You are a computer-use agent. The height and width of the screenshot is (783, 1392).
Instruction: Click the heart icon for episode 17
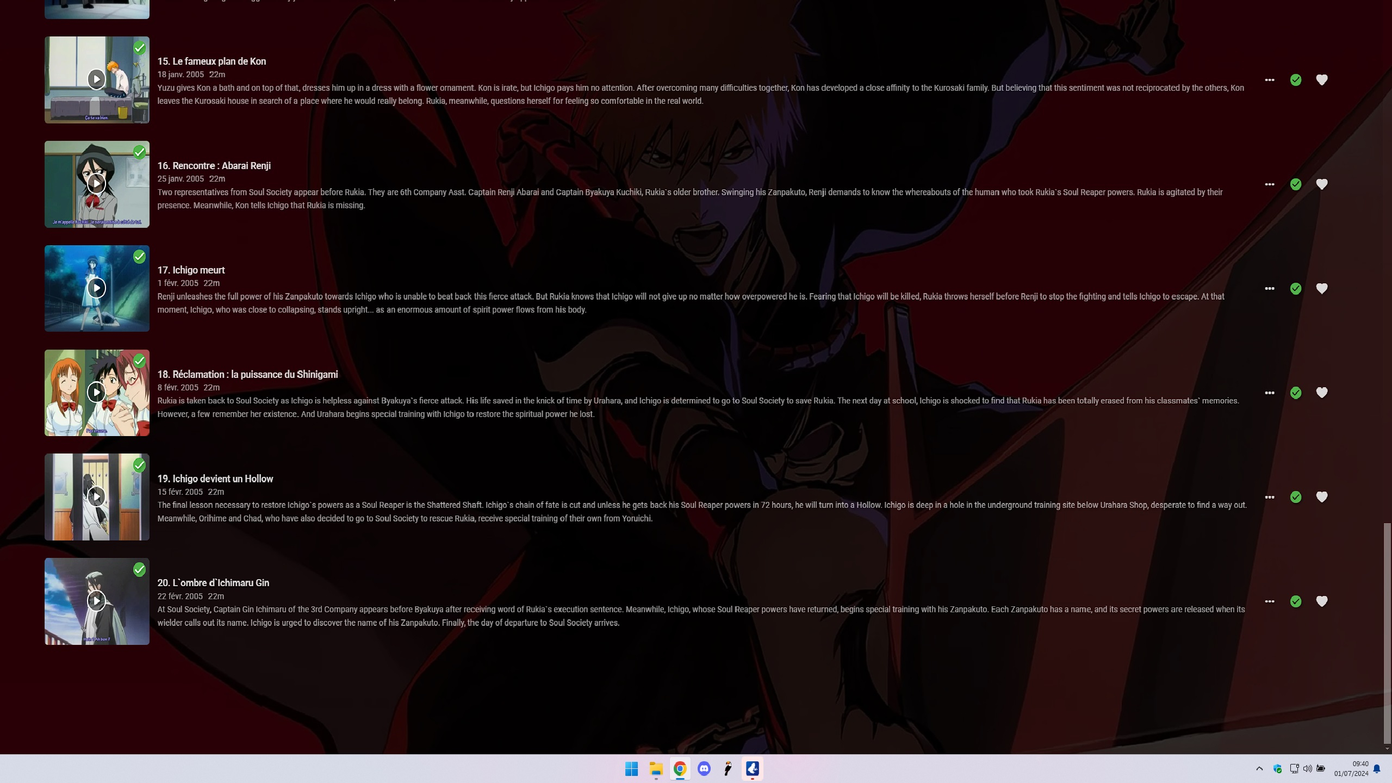click(x=1321, y=289)
